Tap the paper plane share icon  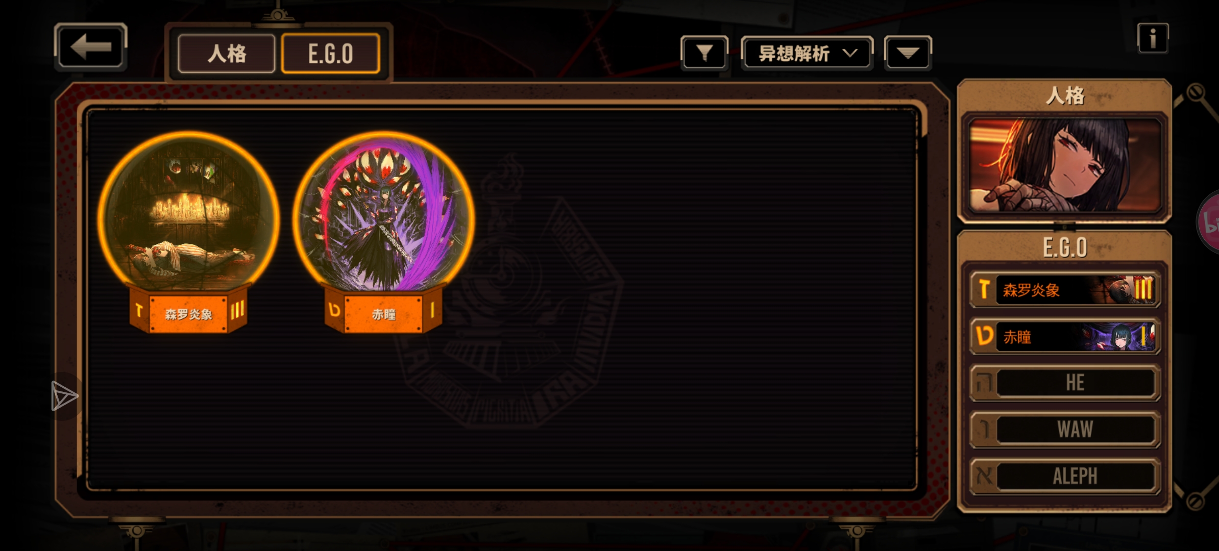point(64,396)
